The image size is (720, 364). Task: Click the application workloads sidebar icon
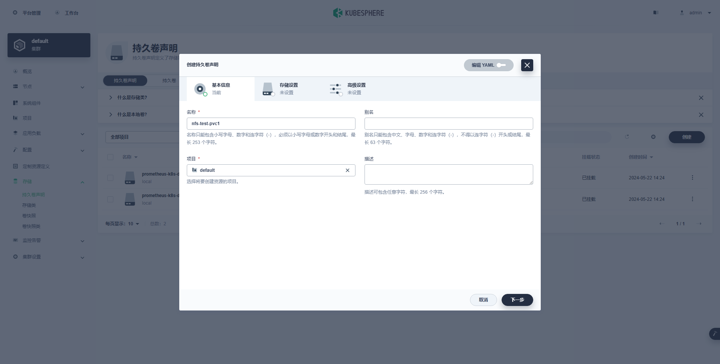coord(15,133)
